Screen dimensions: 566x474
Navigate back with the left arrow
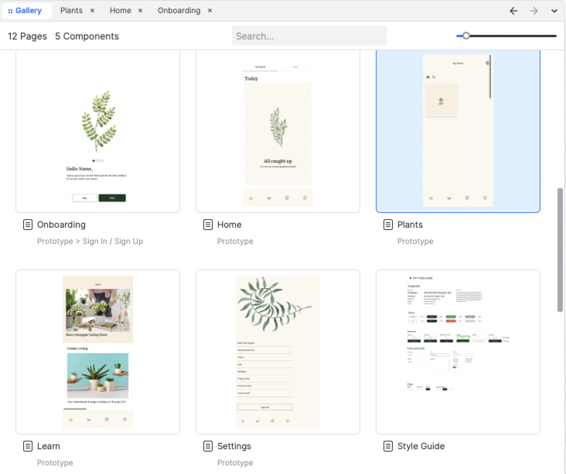pos(513,11)
